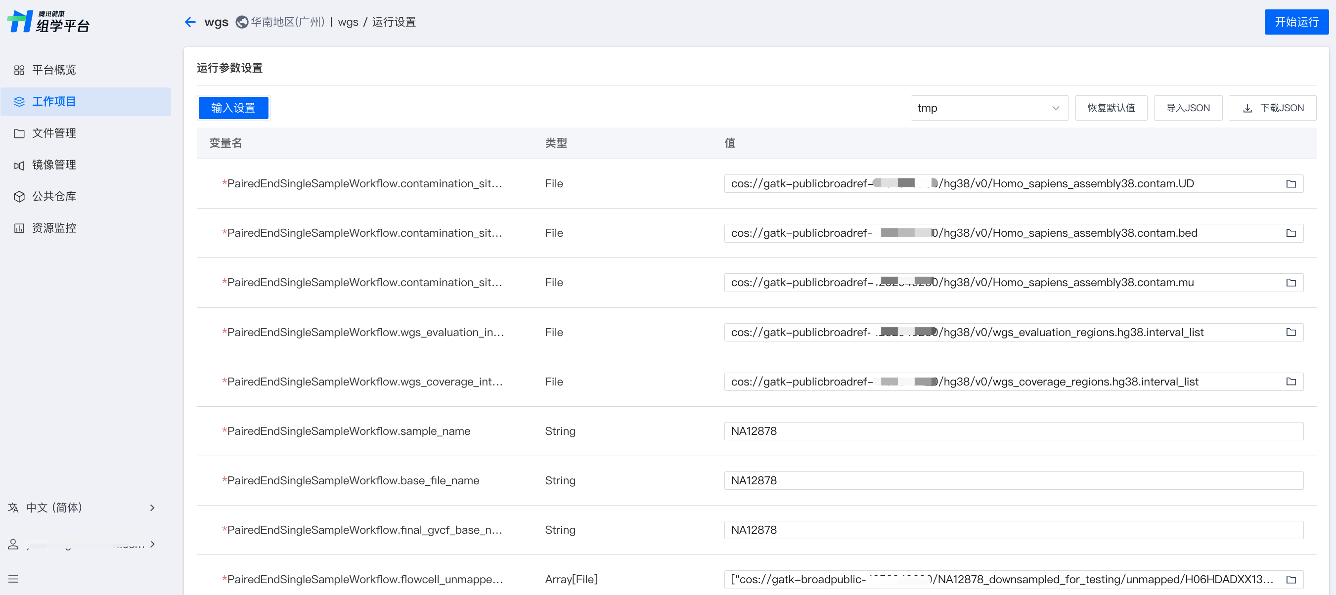Open the 资源监控 sidebar item

click(x=54, y=228)
